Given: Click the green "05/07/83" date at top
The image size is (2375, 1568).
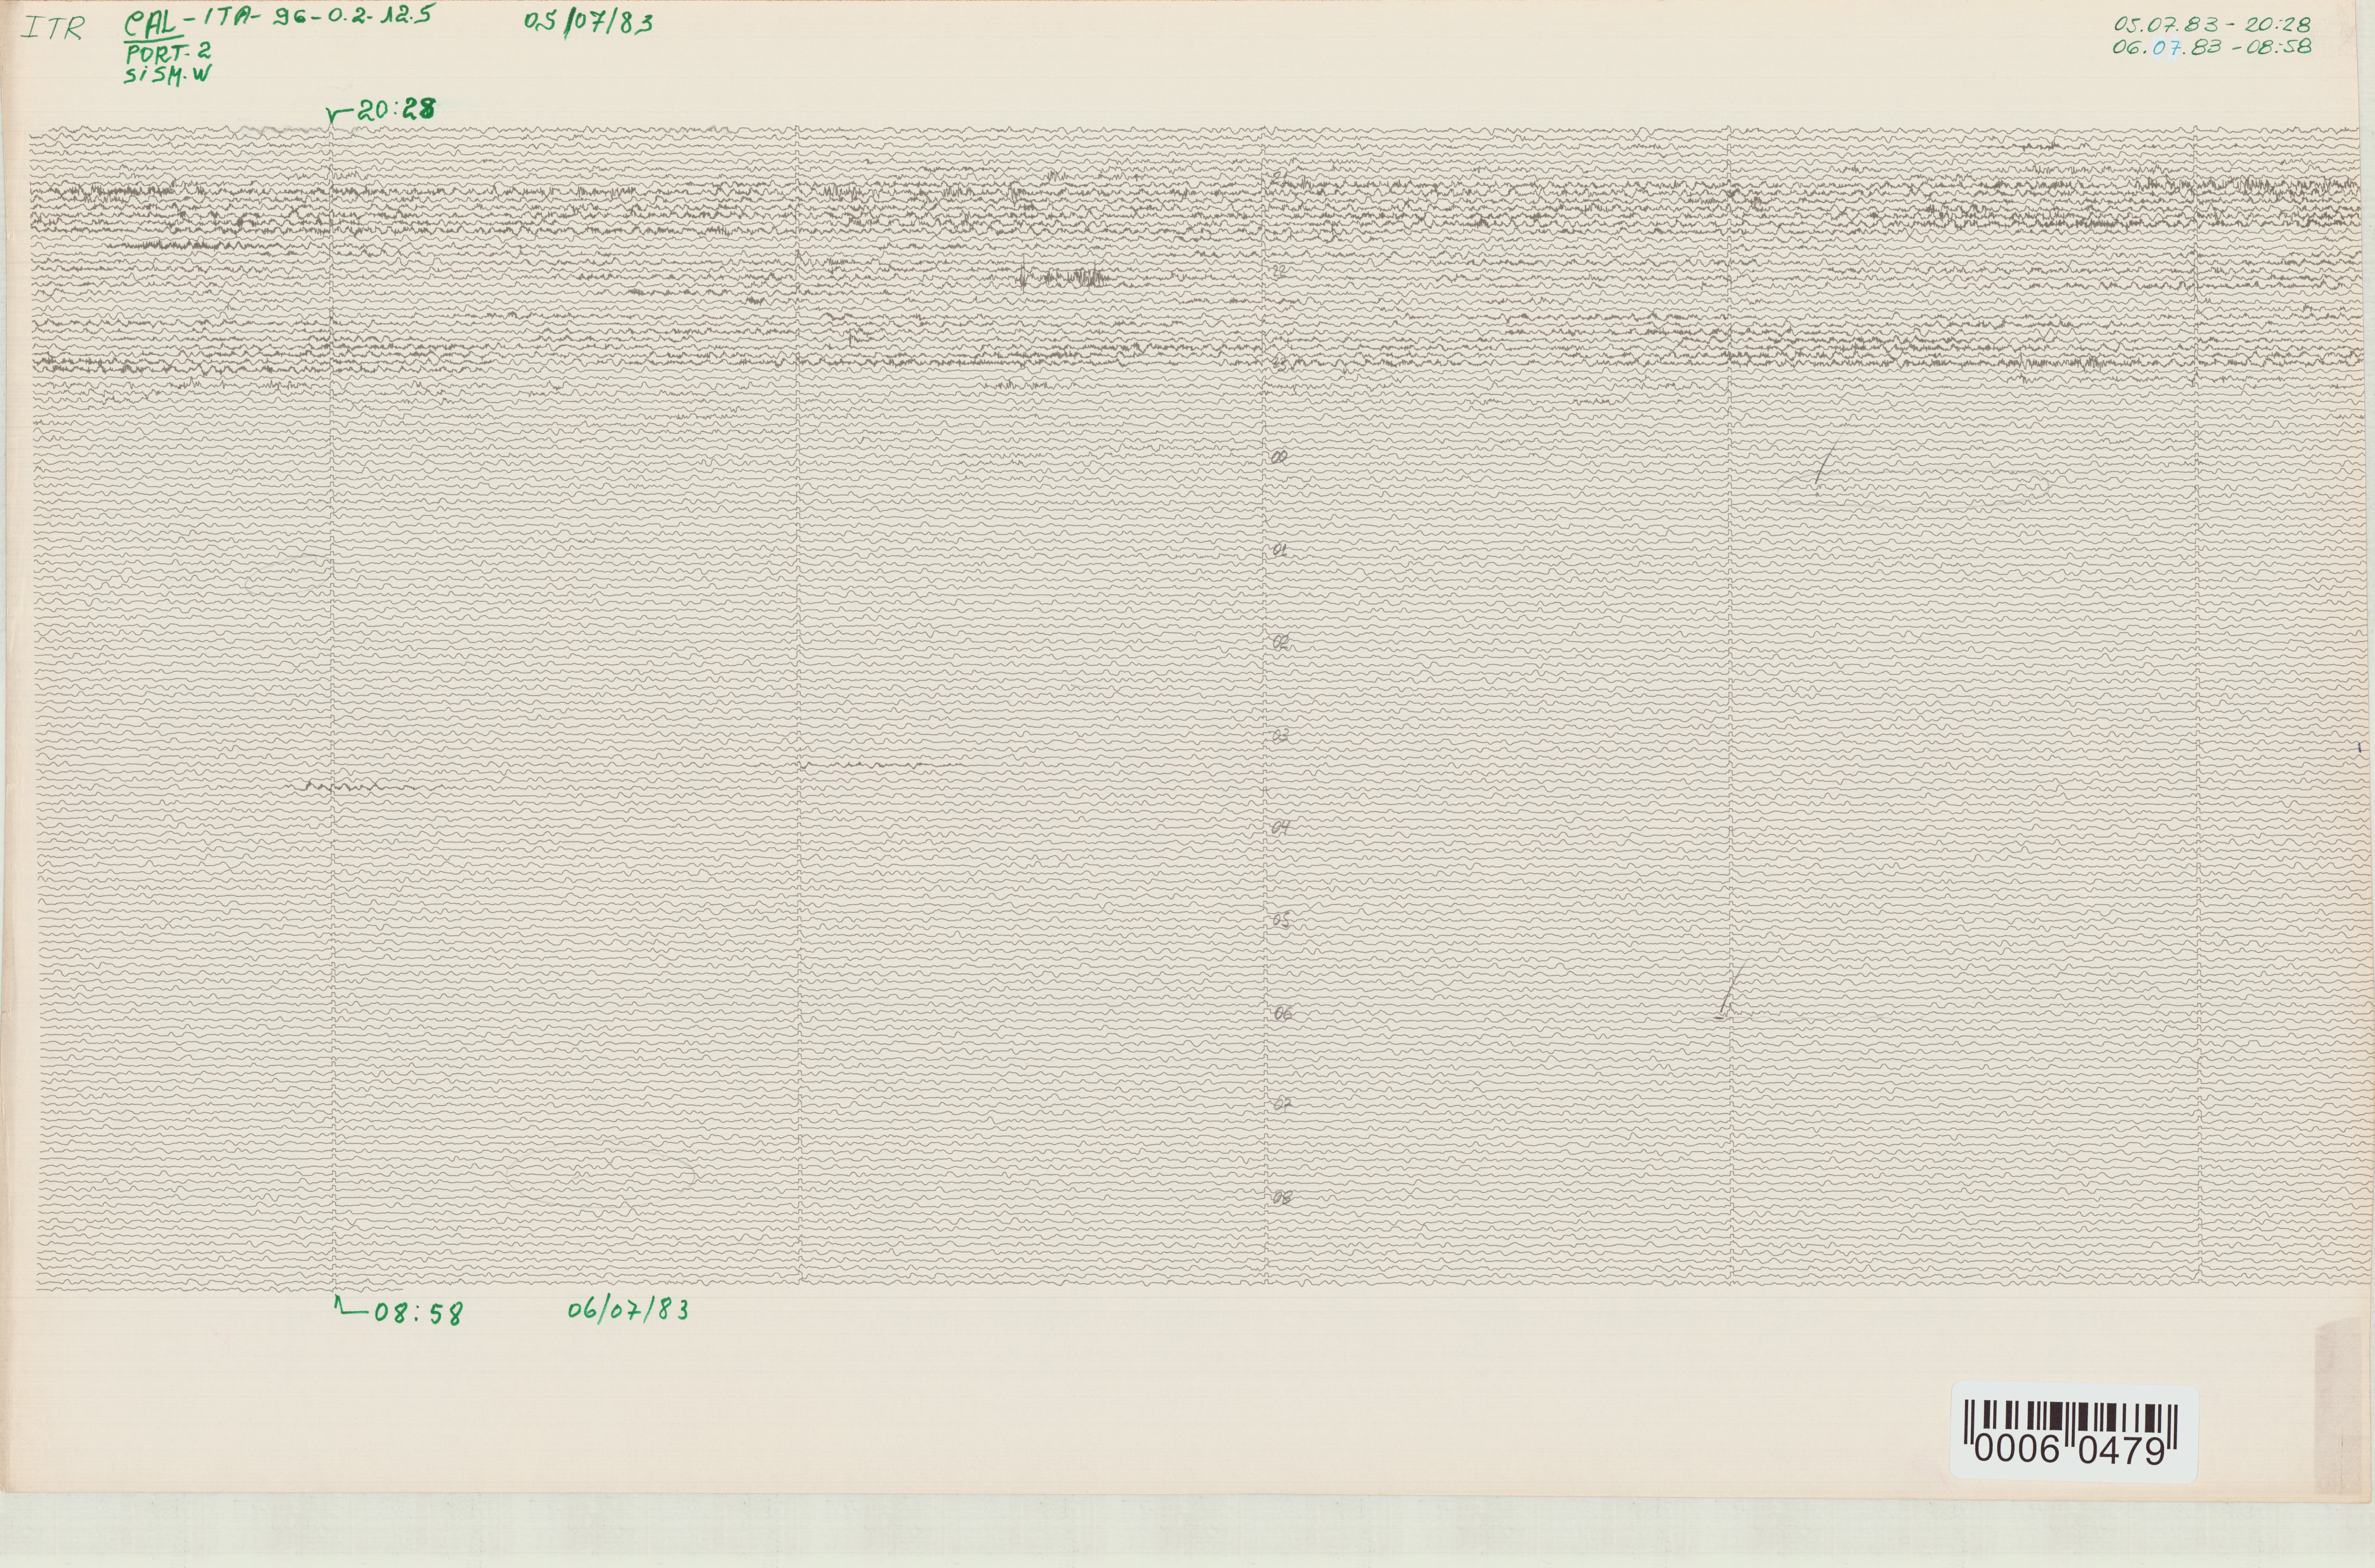Looking at the screenshot, I should [x=588, y=22].
